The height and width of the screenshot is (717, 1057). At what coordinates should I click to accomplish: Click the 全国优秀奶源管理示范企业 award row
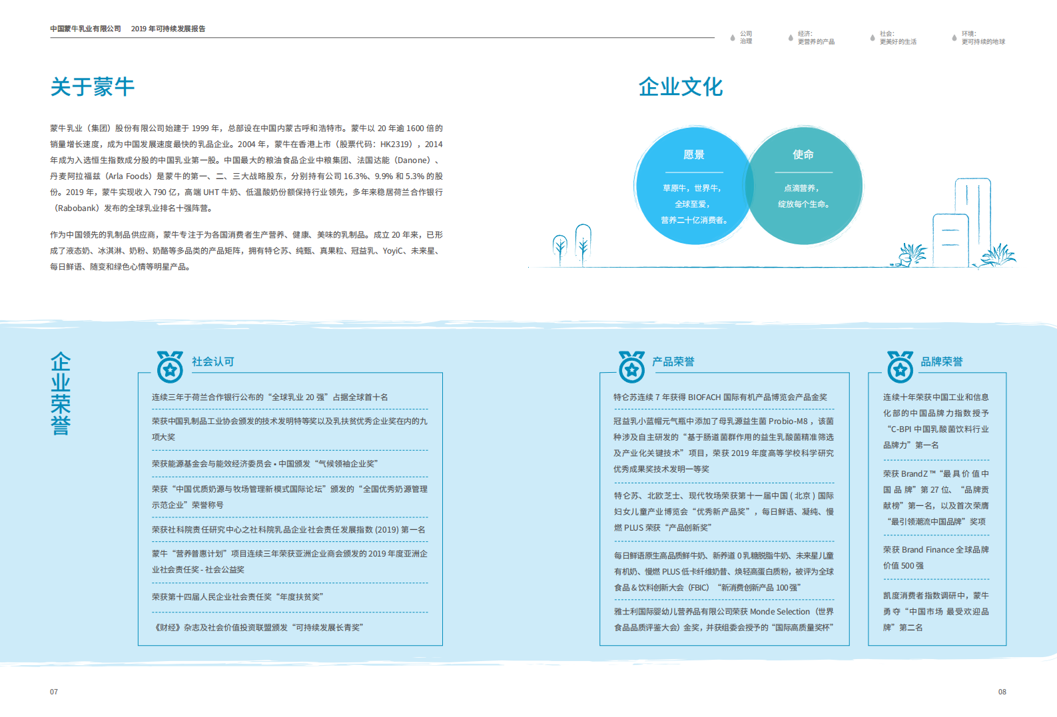pos(290,497)
